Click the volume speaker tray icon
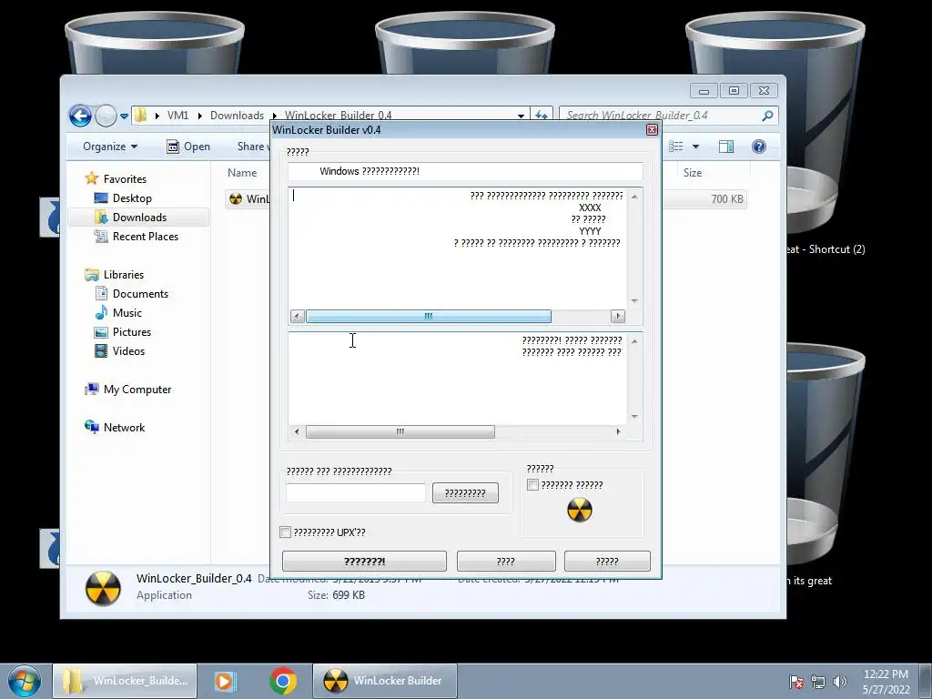932x699 pixels. click(839, 681)
